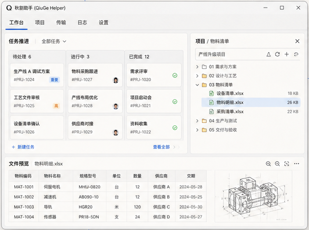This screenshot has width=309, height=230.
Task: Open more options in file preview
Action: tap(296, 164)
